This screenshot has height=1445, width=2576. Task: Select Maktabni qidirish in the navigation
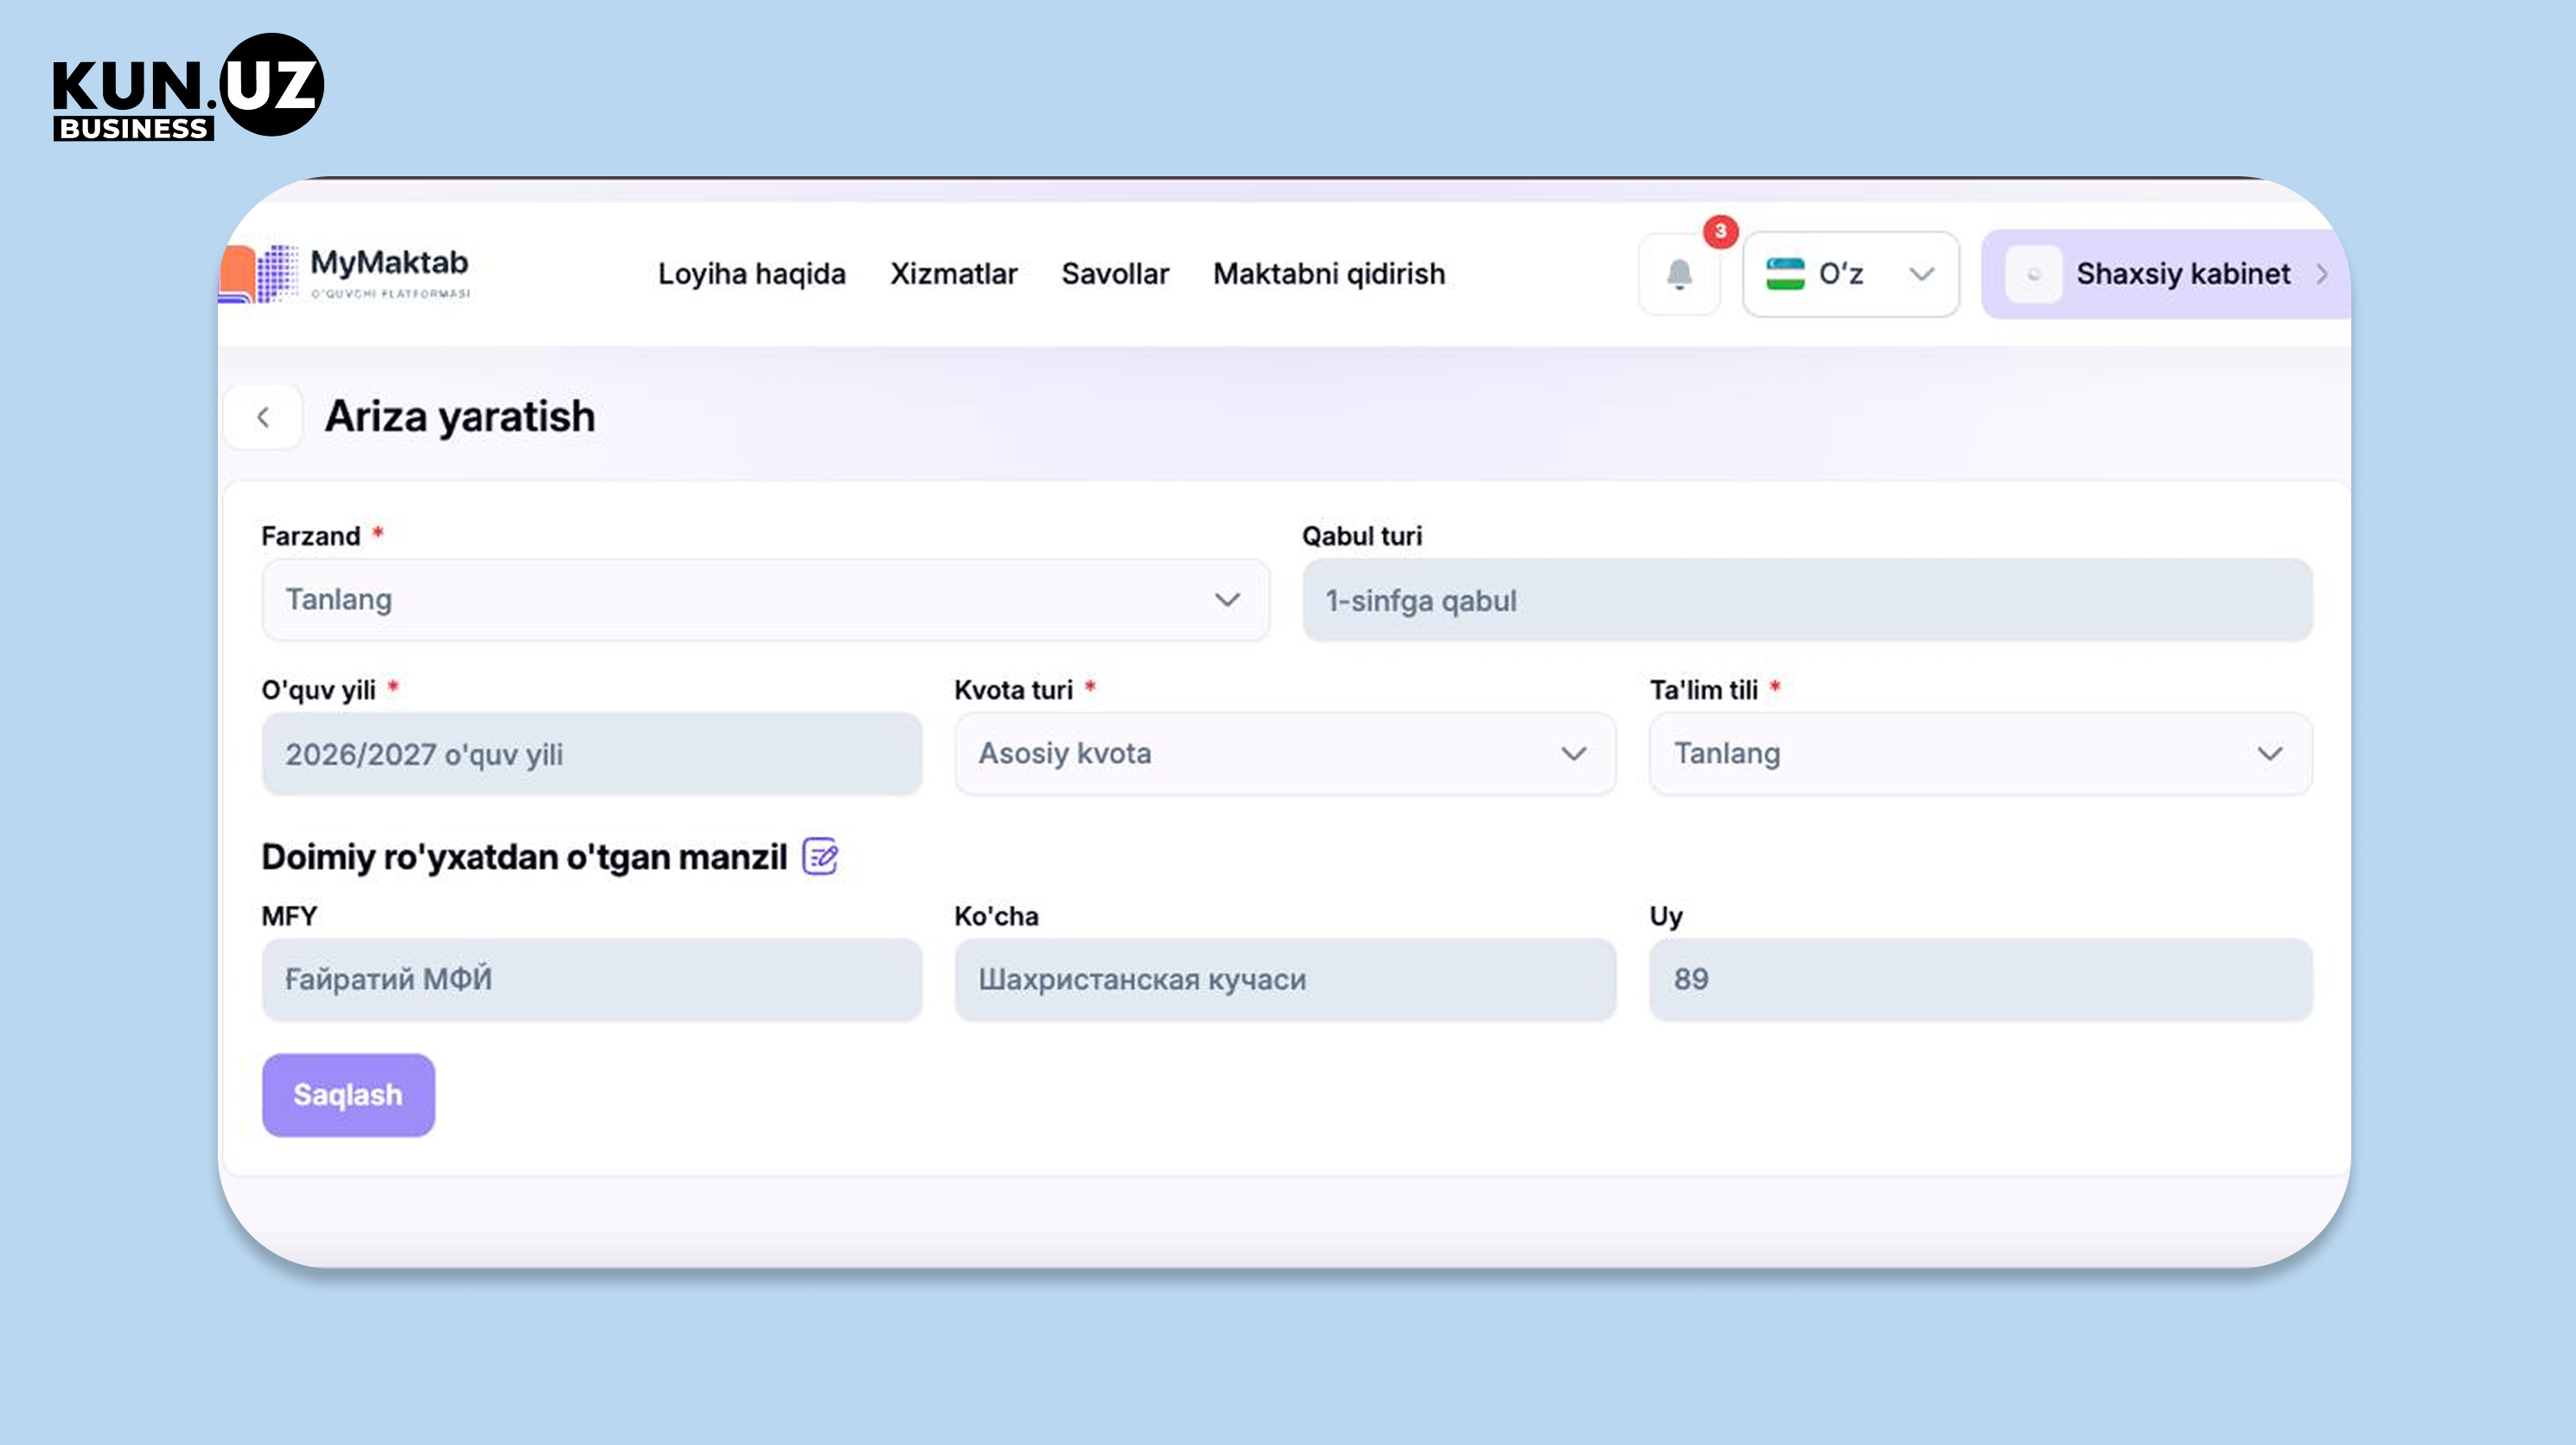[1329, 274]
